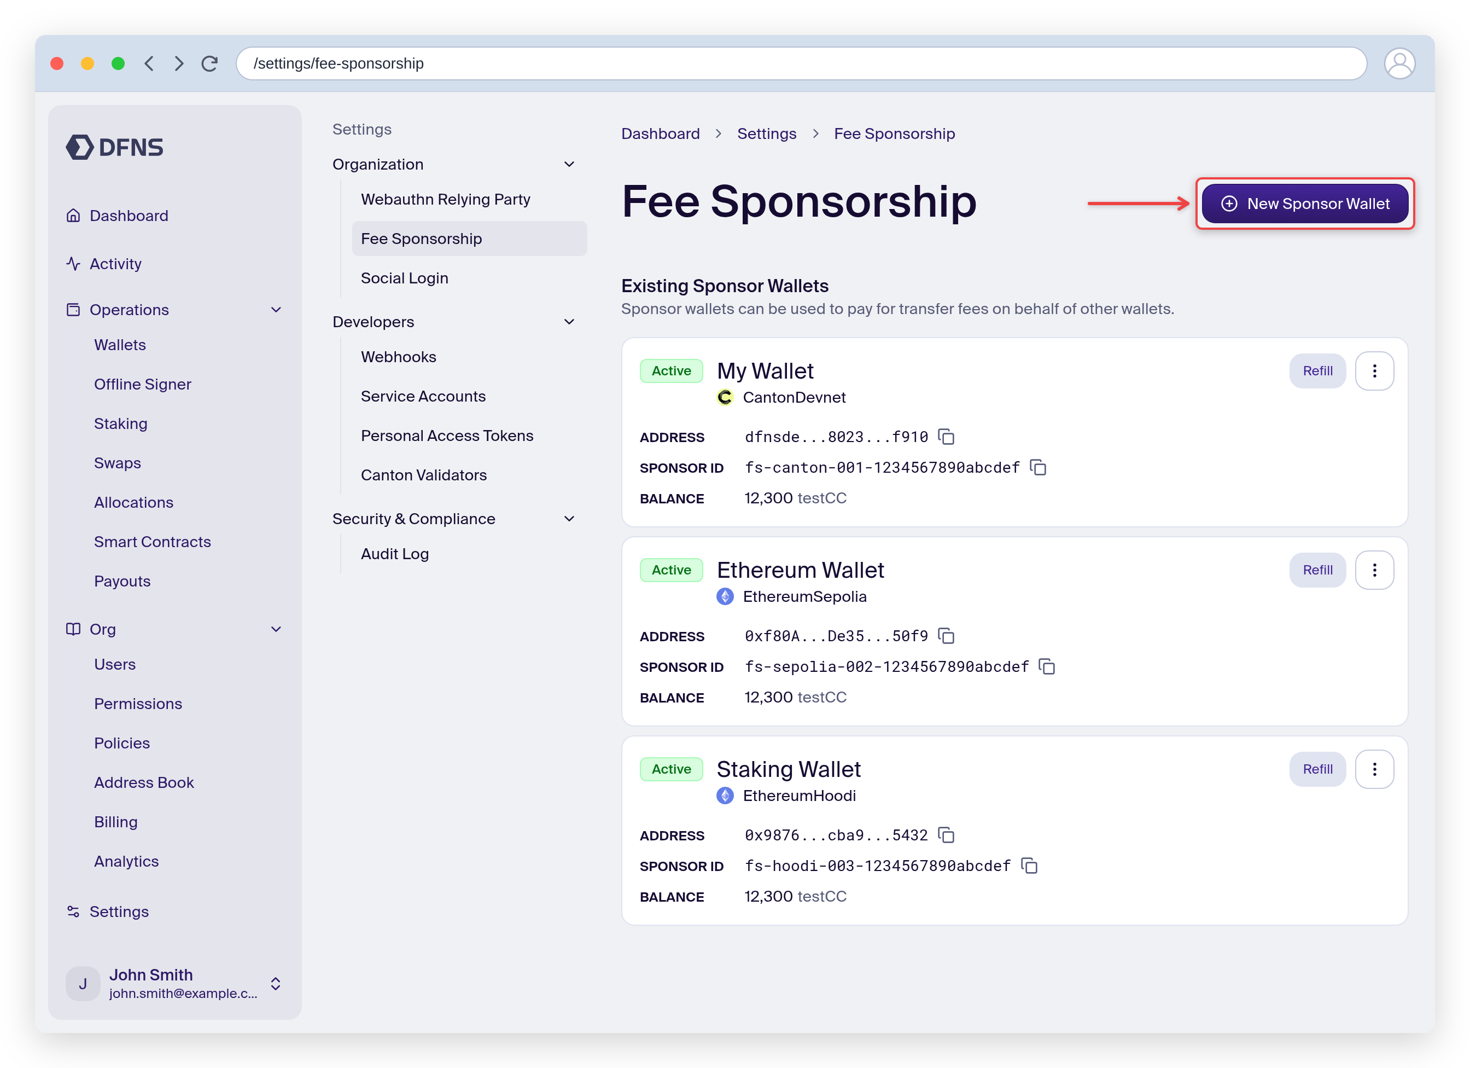Open Webhooks under Developers
The width and height of the screenshot is (1470, 1068).
pos(399,357)
